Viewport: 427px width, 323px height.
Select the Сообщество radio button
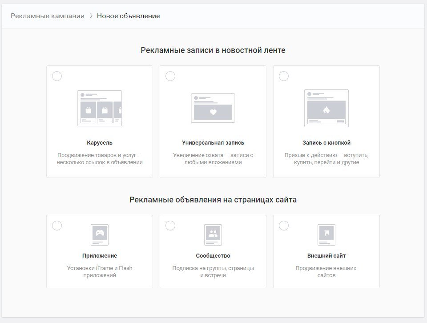[170, 226]
